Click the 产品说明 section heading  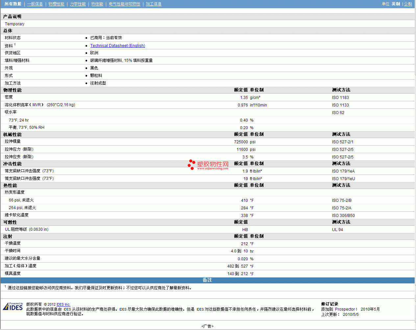click(x=12, y=16)
